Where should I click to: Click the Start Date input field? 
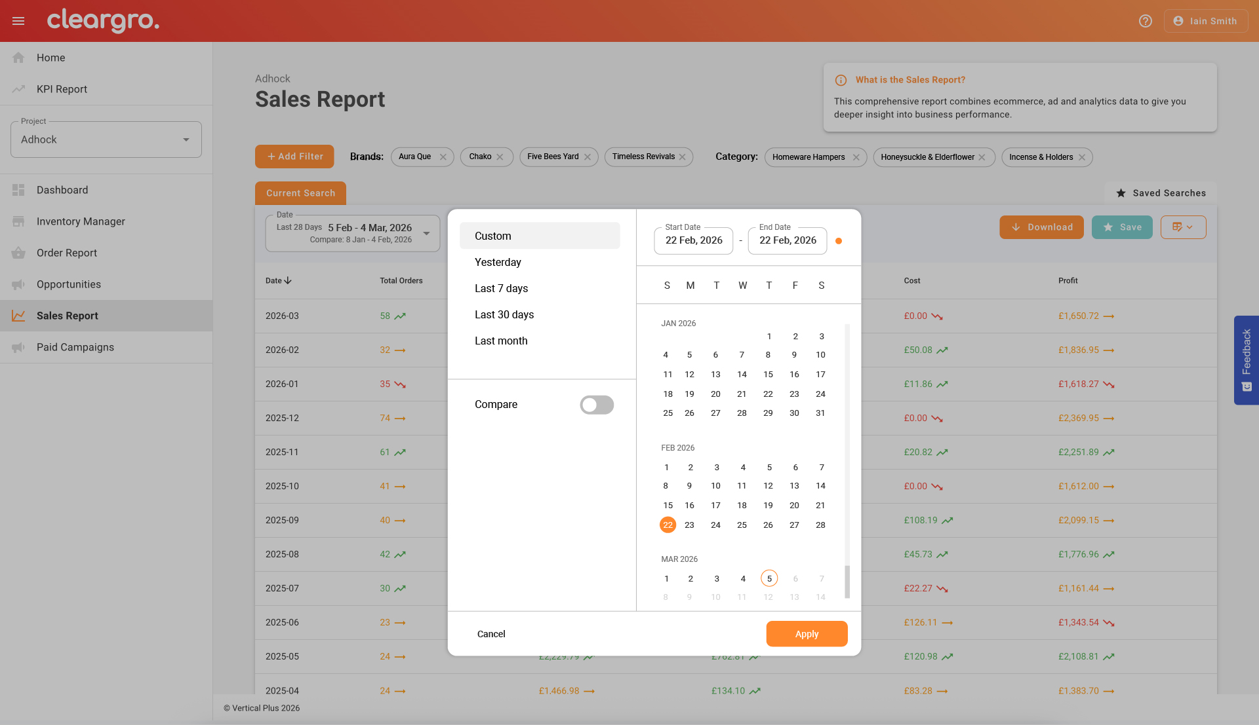tap(693, 240)
